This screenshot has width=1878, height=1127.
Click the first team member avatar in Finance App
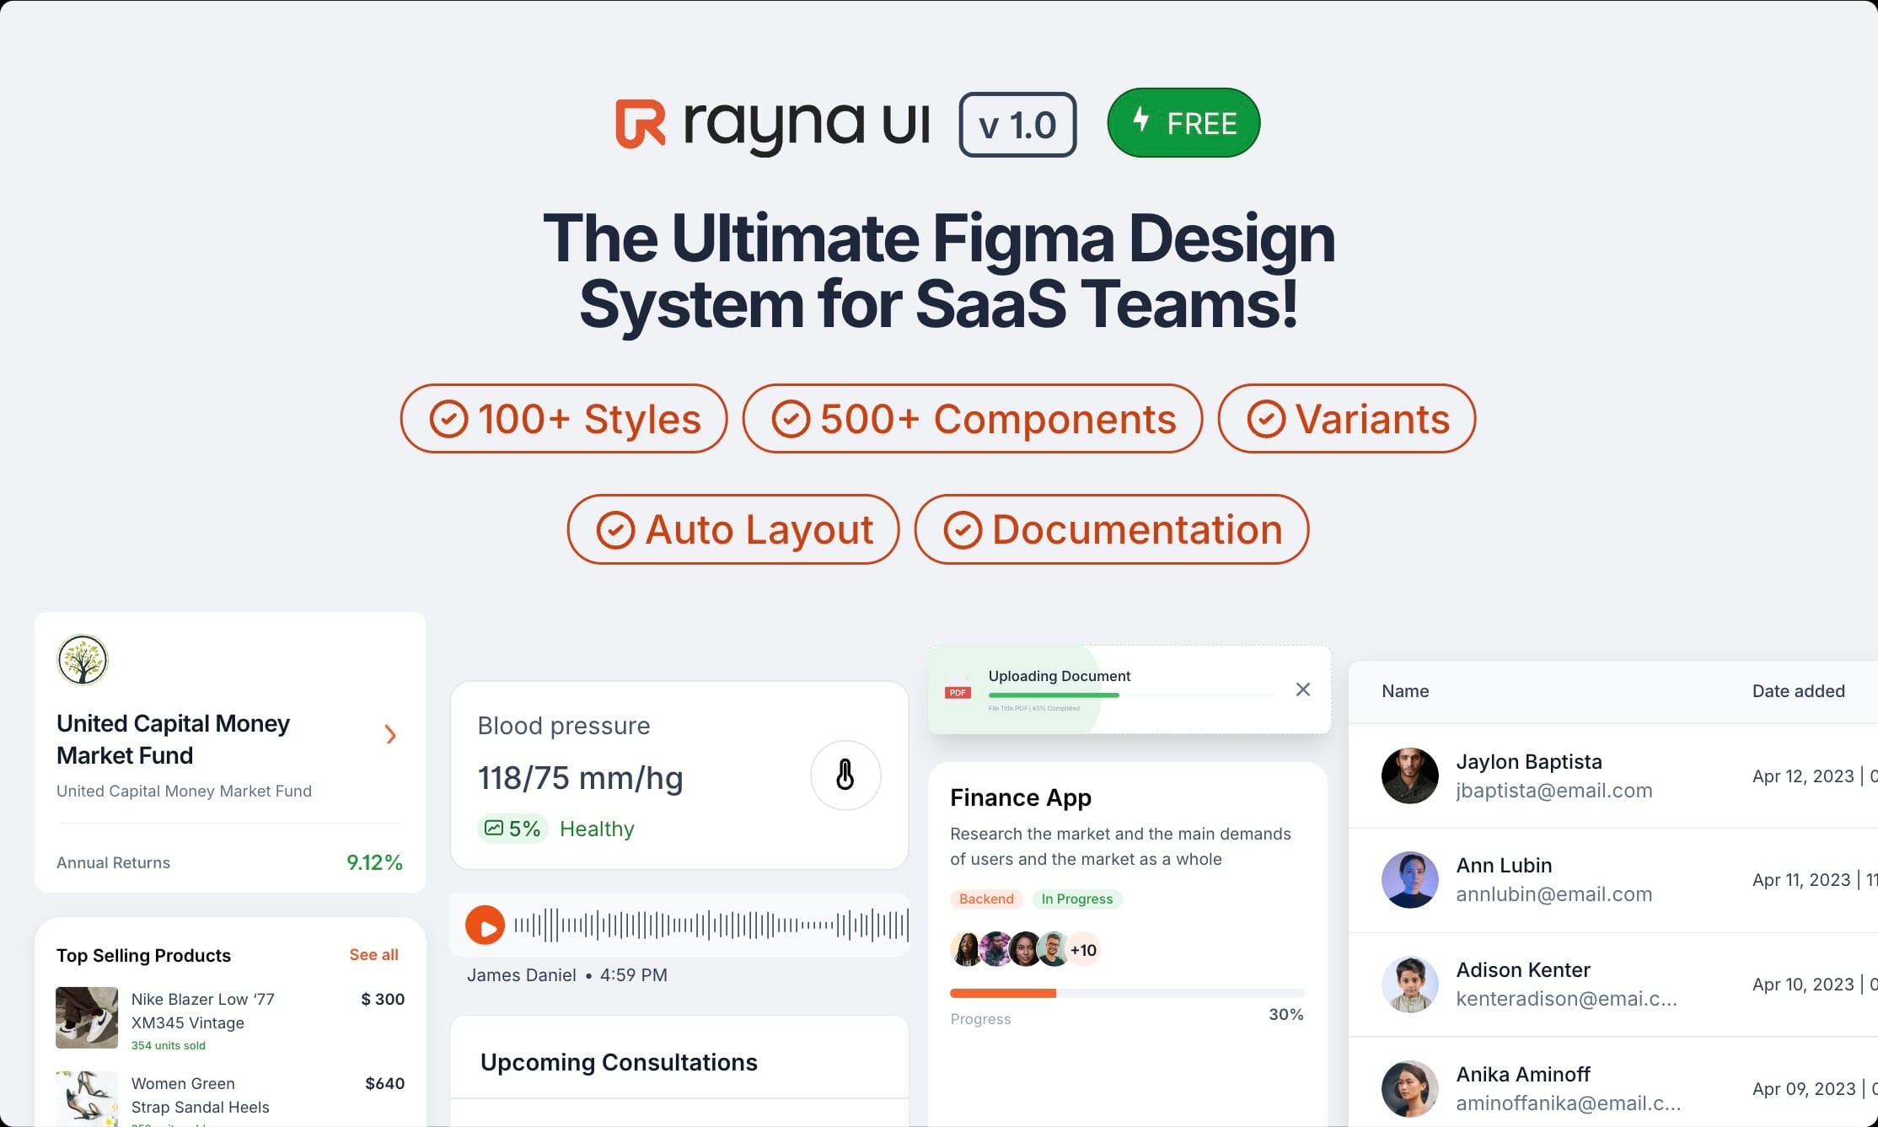point(966,949)
